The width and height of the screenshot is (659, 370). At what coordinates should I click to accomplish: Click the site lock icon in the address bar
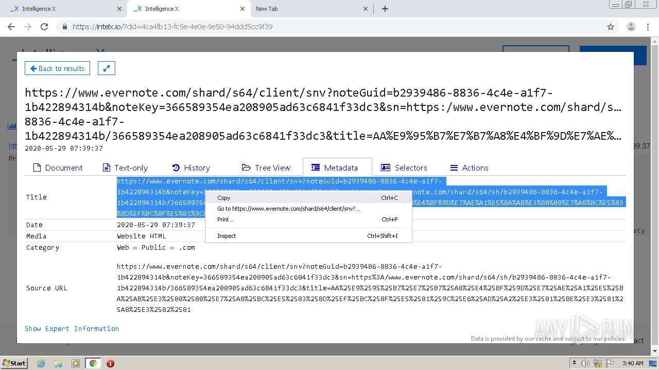tap(65, 27)
